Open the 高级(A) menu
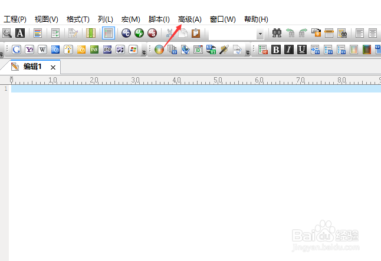381x261 pixels. pos(190,19)
